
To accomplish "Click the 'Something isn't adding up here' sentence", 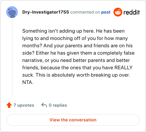I will pyautogui.click(x=58, y=31).
